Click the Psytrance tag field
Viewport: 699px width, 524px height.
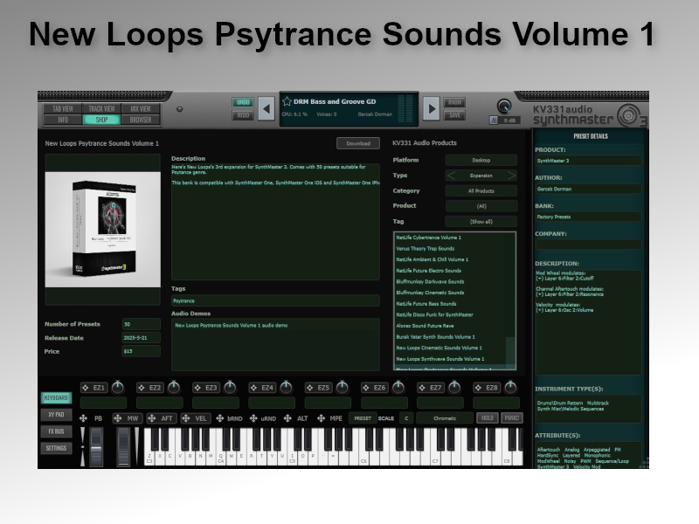click(275, 300)
